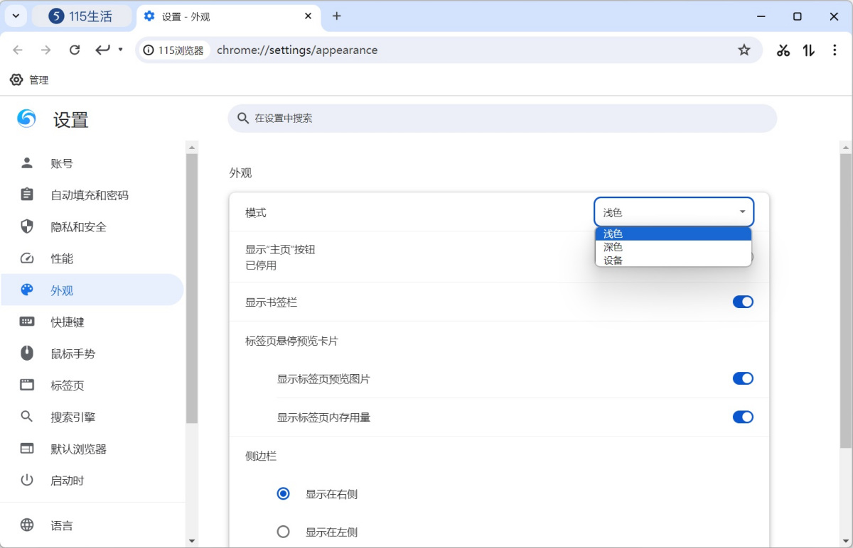This screenshot has width=853, height=548.
Task: Click the undo close-tab arrow icon
Action: [103, 50]
